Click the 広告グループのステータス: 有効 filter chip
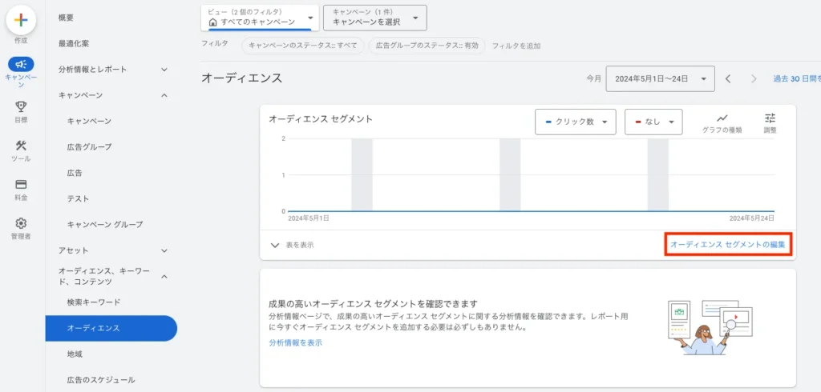 point(427,46)
